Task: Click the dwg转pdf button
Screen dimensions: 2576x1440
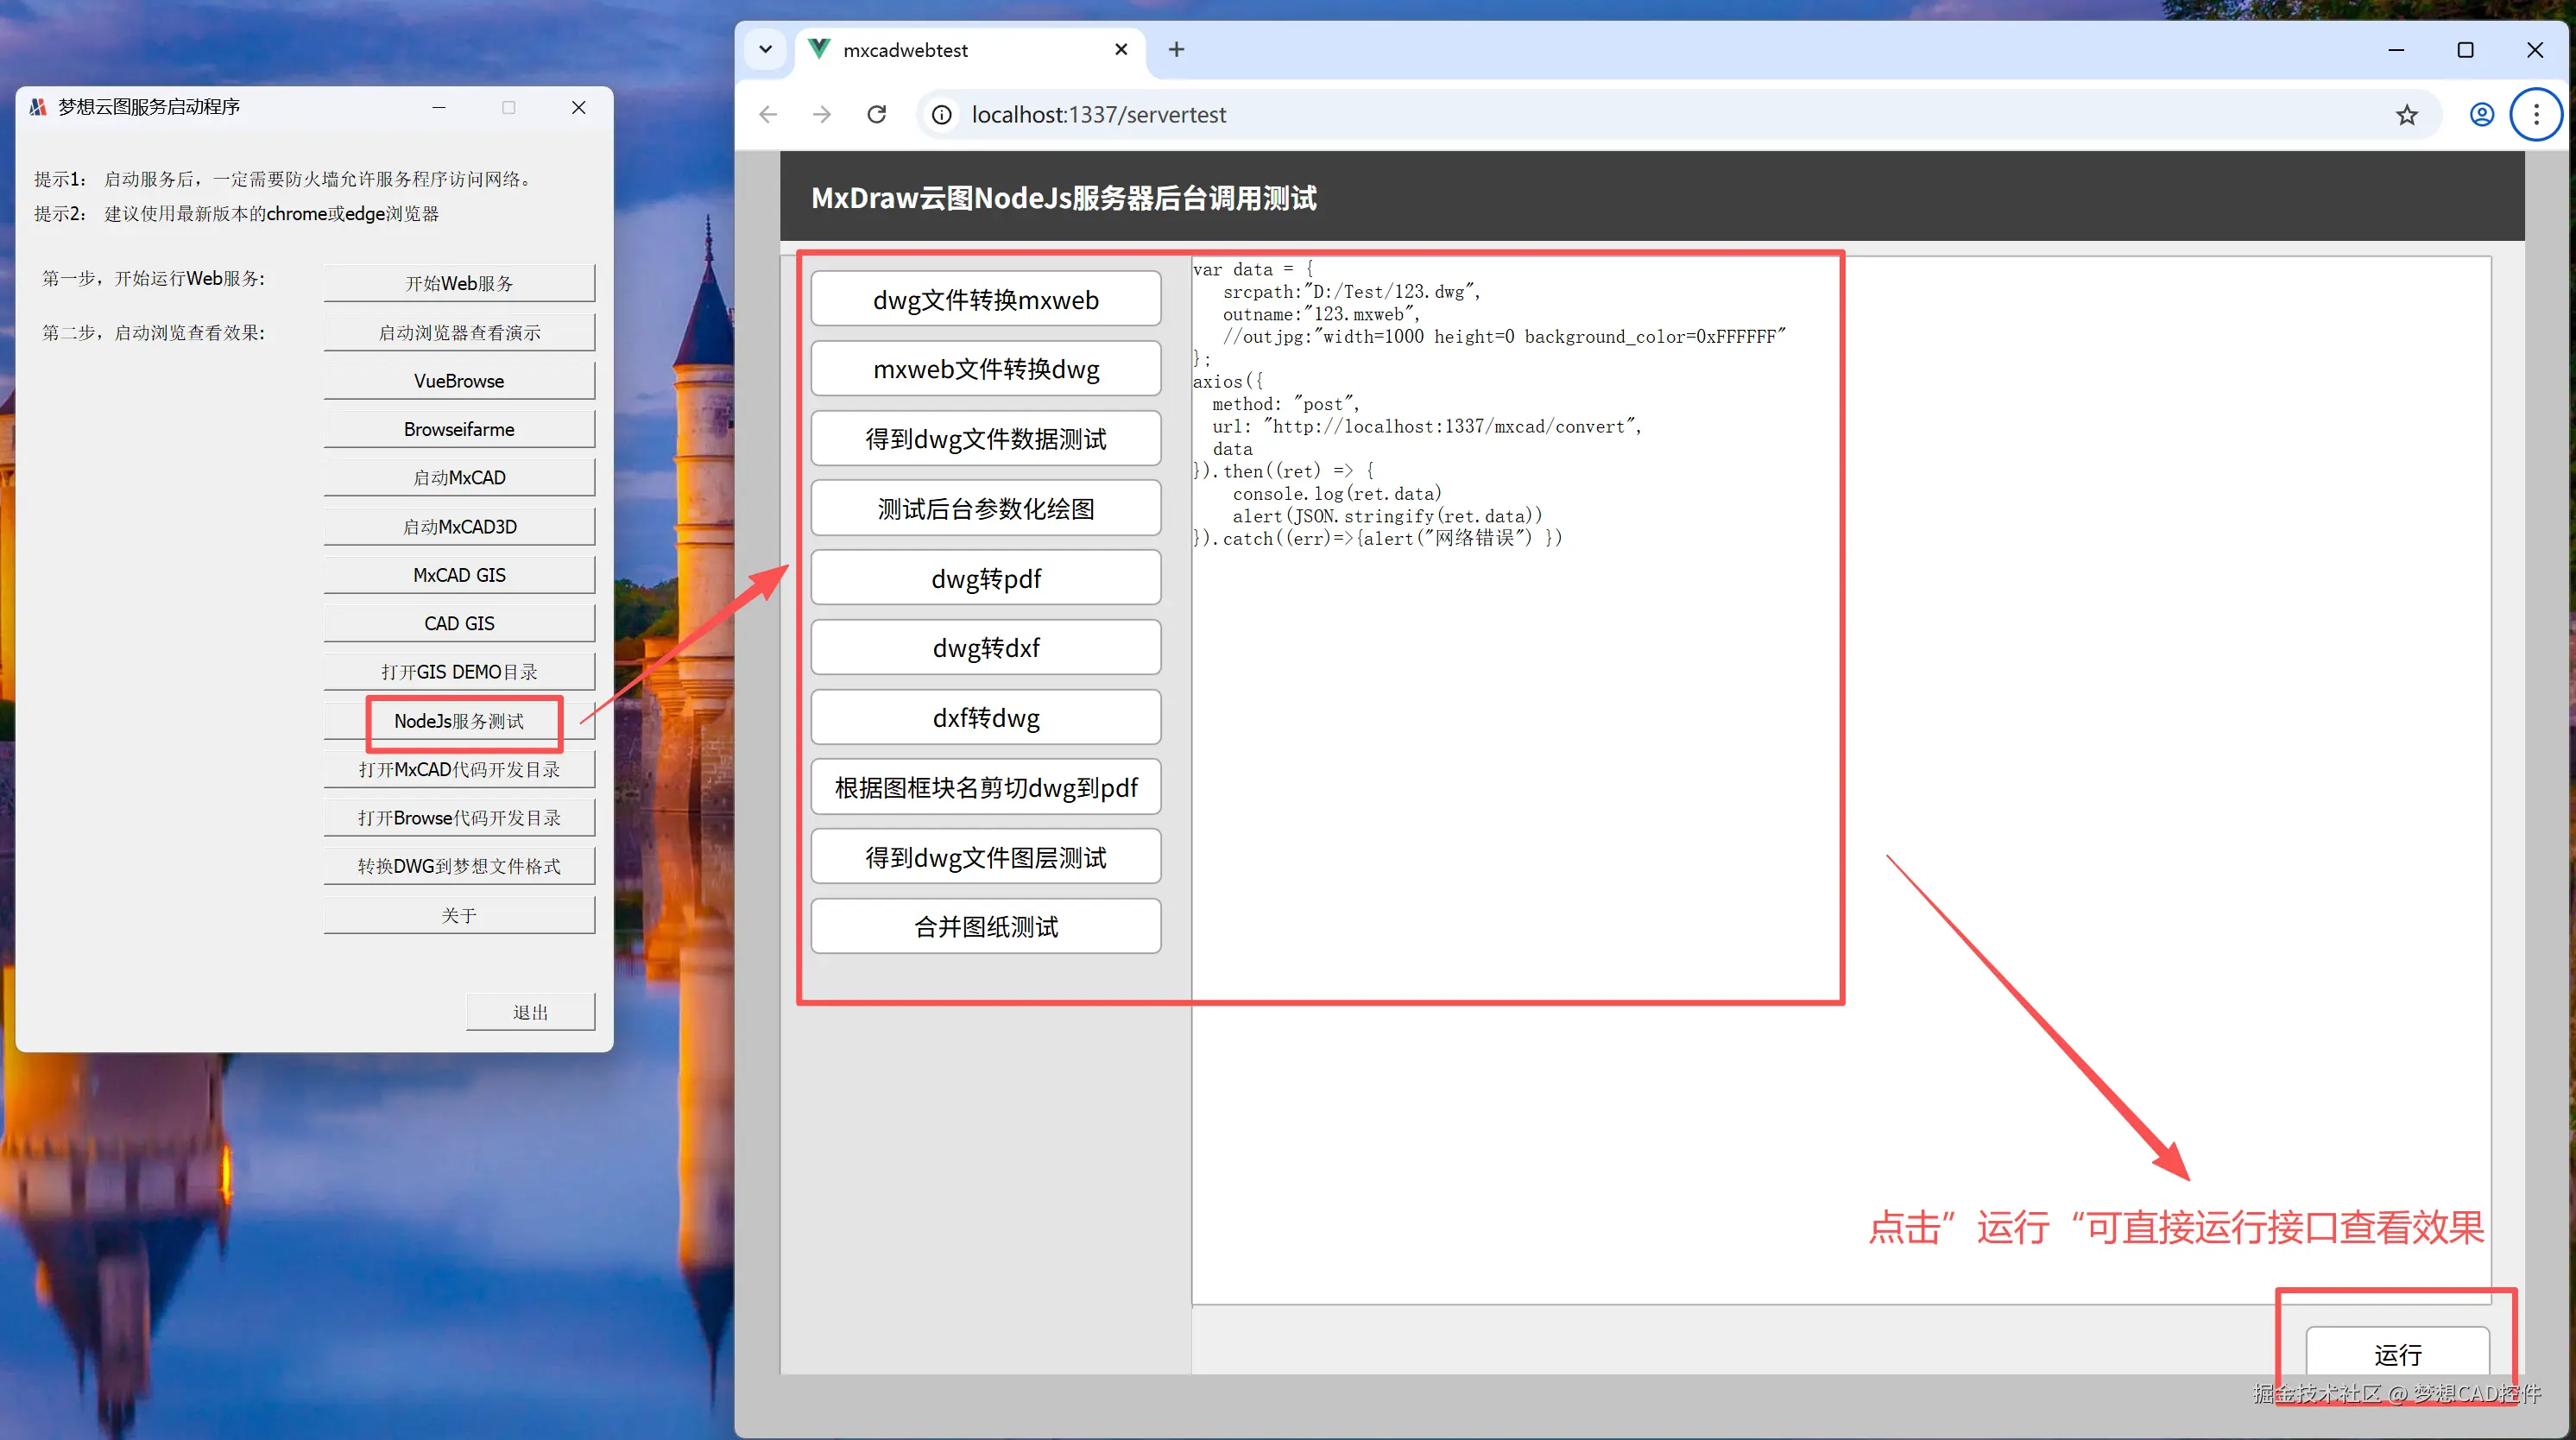Action: click(985, 578)
